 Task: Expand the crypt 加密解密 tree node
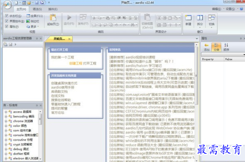tap(6, 144)
